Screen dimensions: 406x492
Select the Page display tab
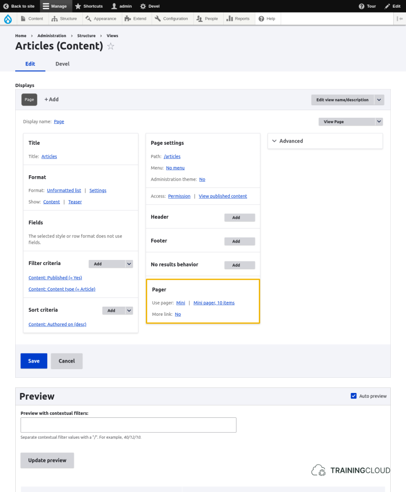(x=29, y=100)
